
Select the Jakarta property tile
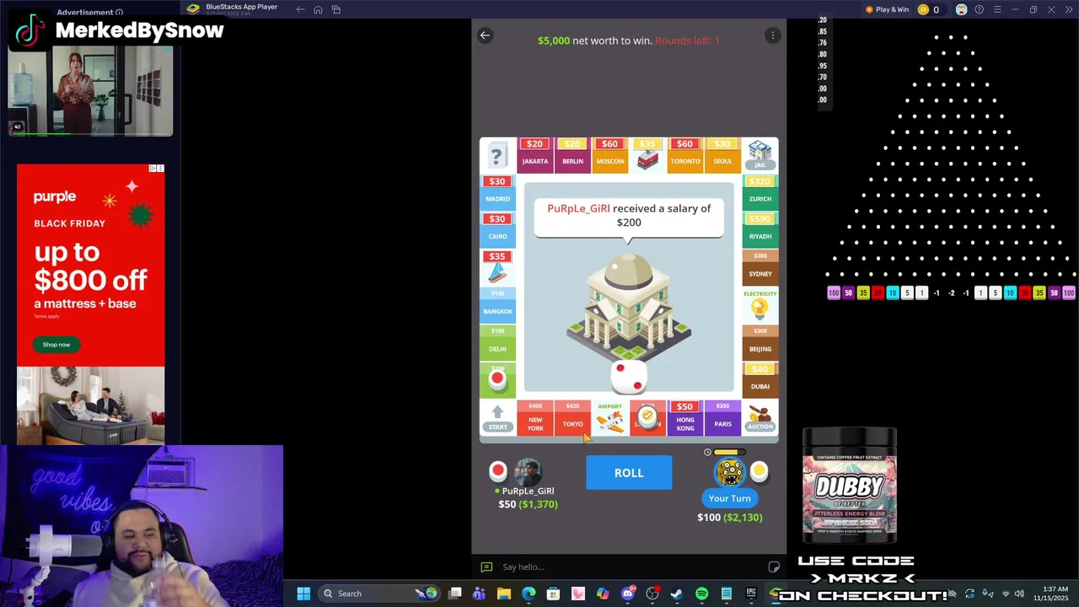pos(534,155)
